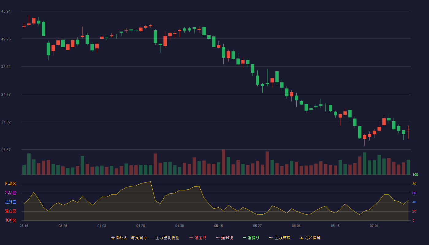
Task: Select the 04-20 date axis marker
Action: pyautogui.click(x=141, y=226)
